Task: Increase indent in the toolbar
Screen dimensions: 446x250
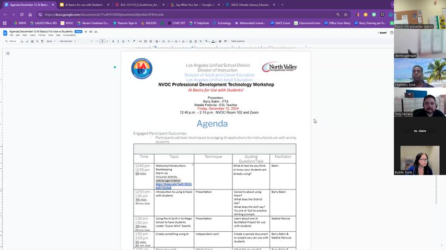Action: click(x=195, y=41)
